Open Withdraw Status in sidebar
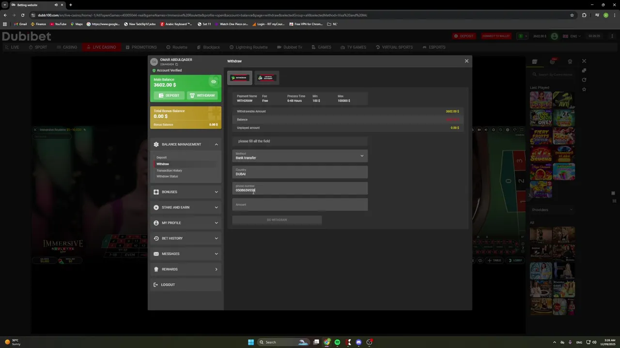The height and width of the screenshot is (348, 620). 167,176
